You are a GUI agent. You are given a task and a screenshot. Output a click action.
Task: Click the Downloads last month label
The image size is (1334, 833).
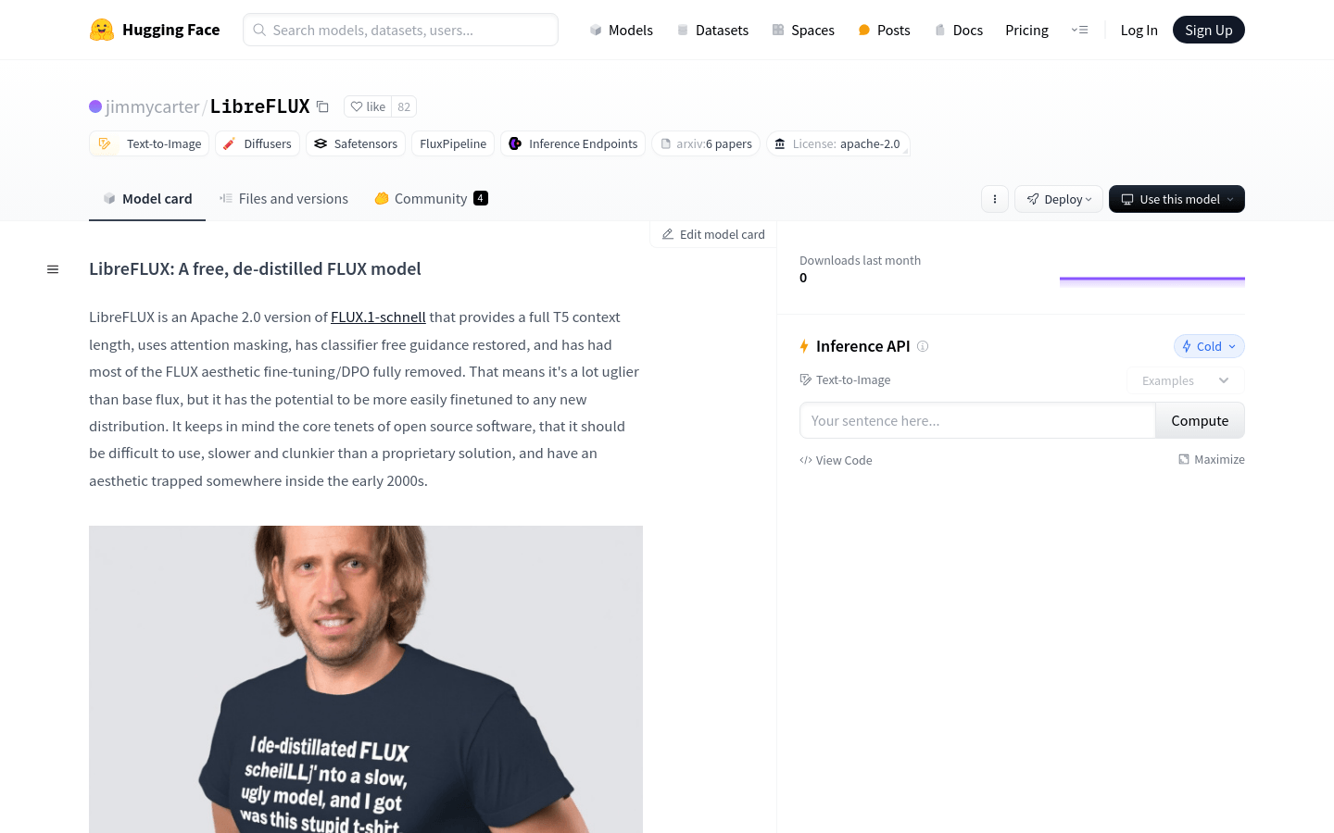(x=860, y=260)
